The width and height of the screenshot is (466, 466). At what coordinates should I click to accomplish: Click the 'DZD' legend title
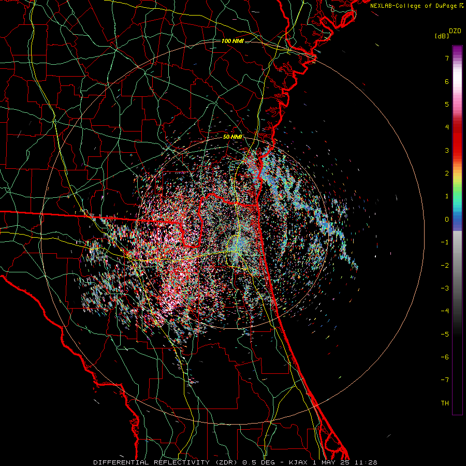[x=455, y=31]
